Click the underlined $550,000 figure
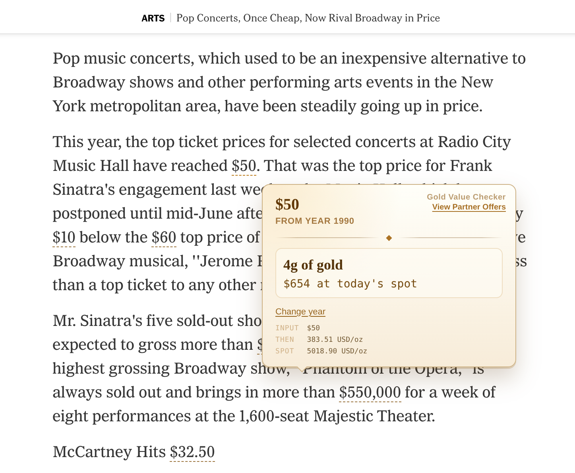Viewport: 575px width, 473px height. [370, 392]
